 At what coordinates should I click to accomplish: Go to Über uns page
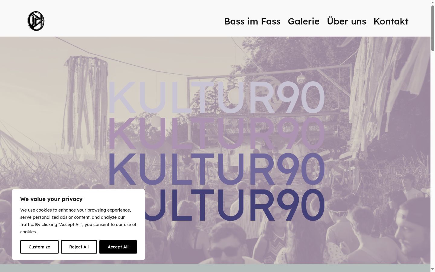point(346,21)
